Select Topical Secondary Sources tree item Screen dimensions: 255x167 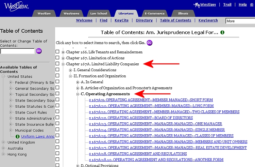pyautogui.click(x=35, y=94)
